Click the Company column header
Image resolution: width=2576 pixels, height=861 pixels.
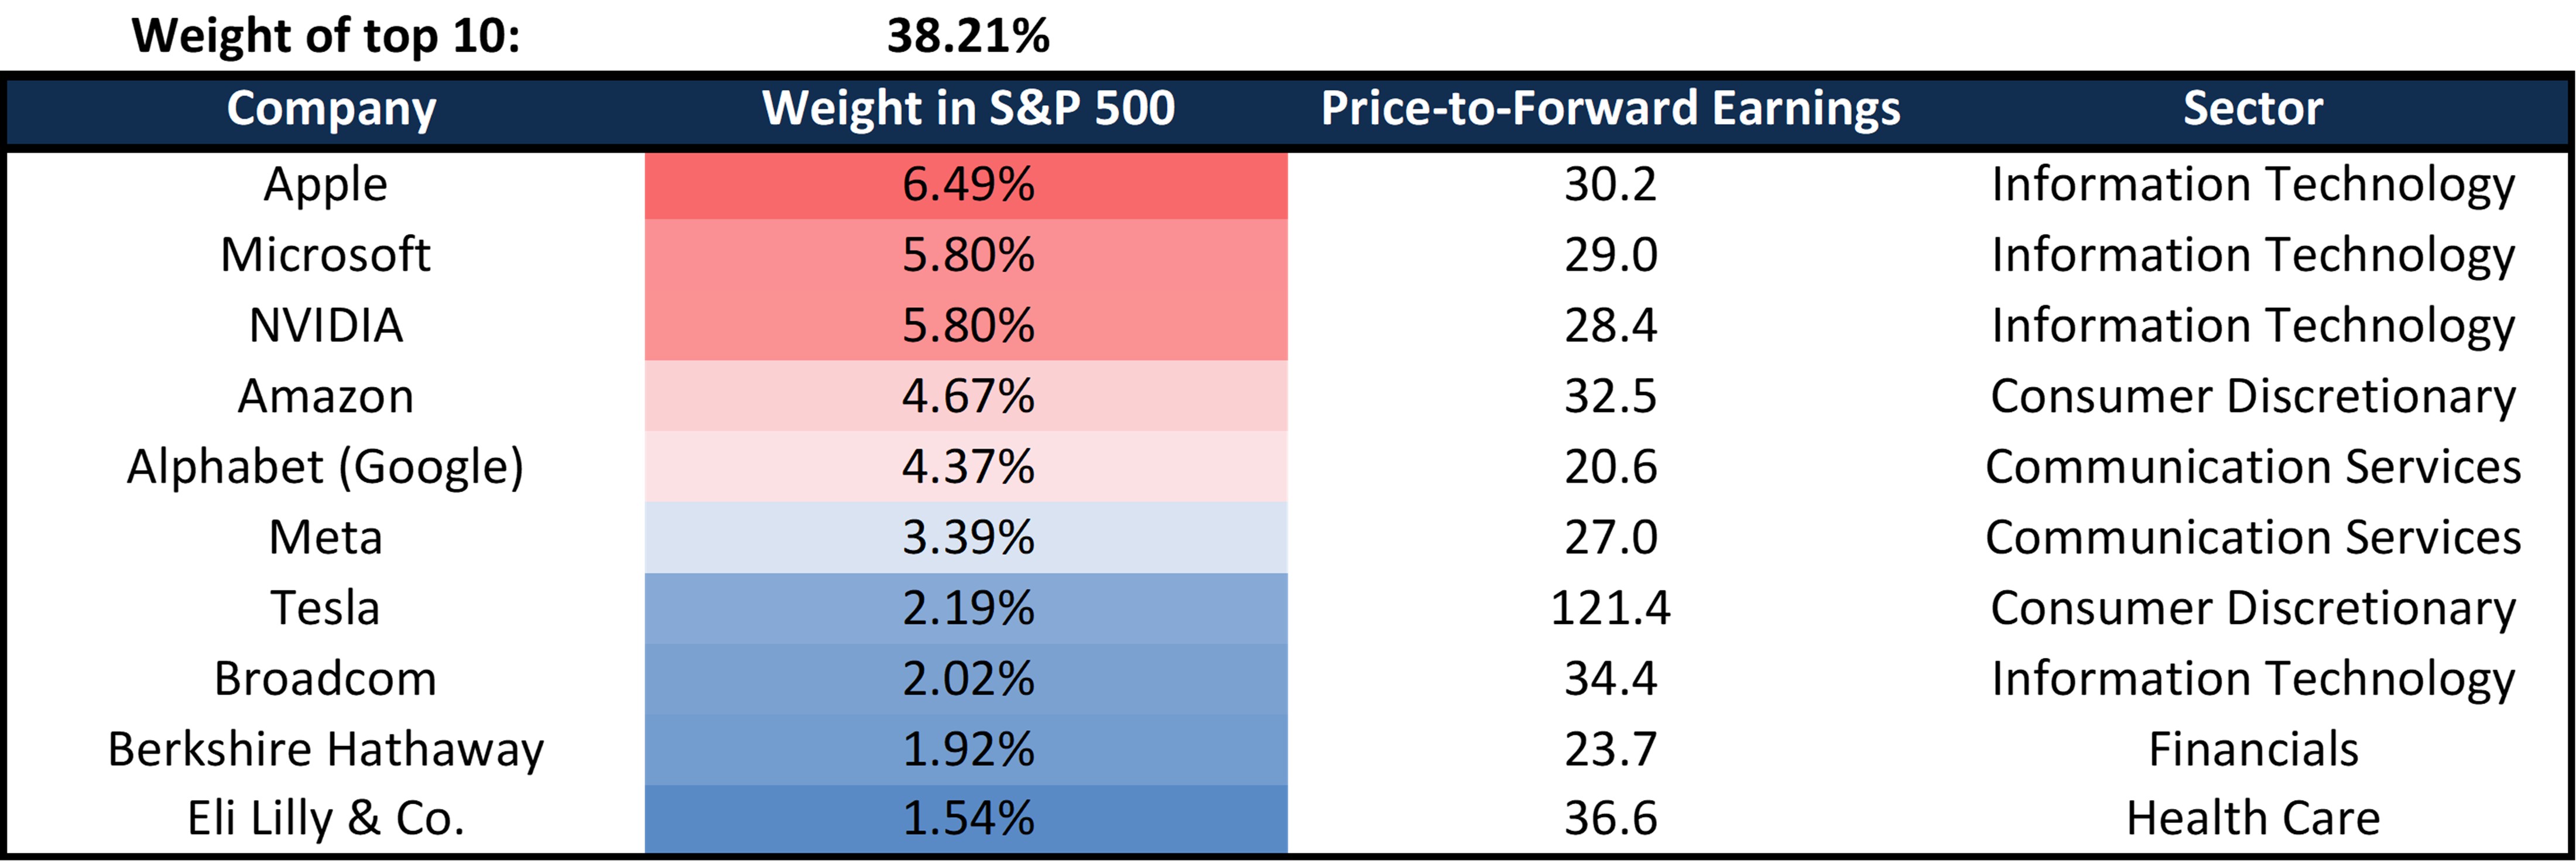point(331,109)
